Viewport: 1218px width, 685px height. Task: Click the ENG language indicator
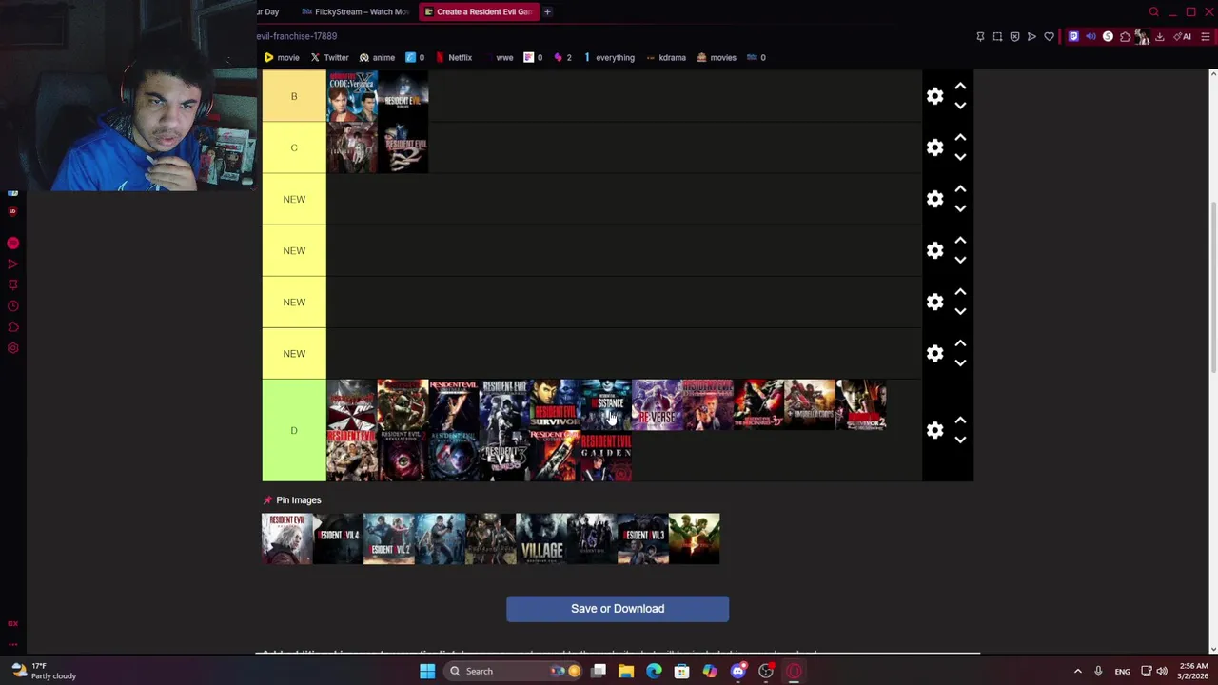click(1122, 671)
